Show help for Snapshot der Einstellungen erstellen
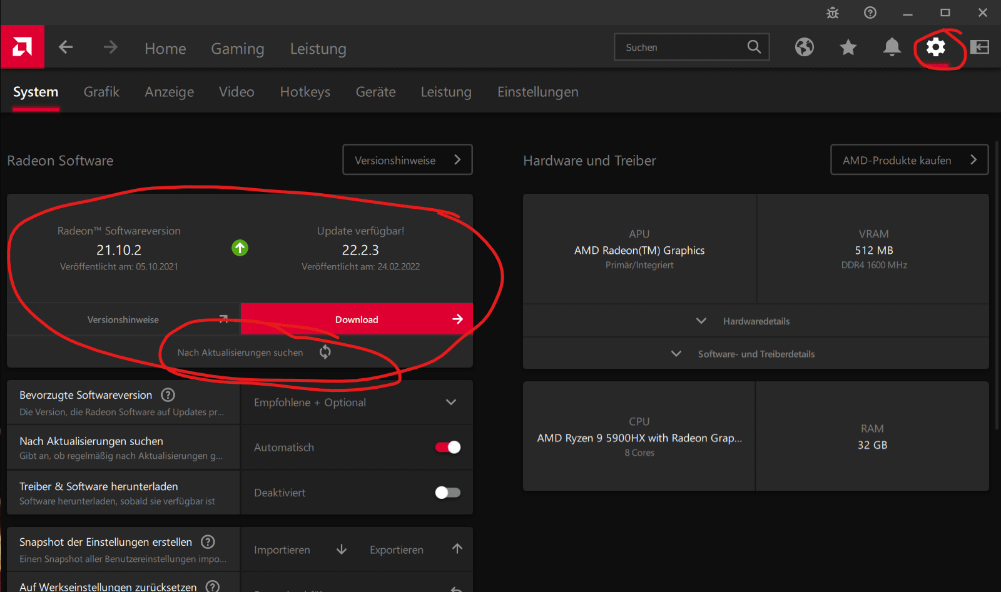1001x592 pixels. click(x=208, y=542)
